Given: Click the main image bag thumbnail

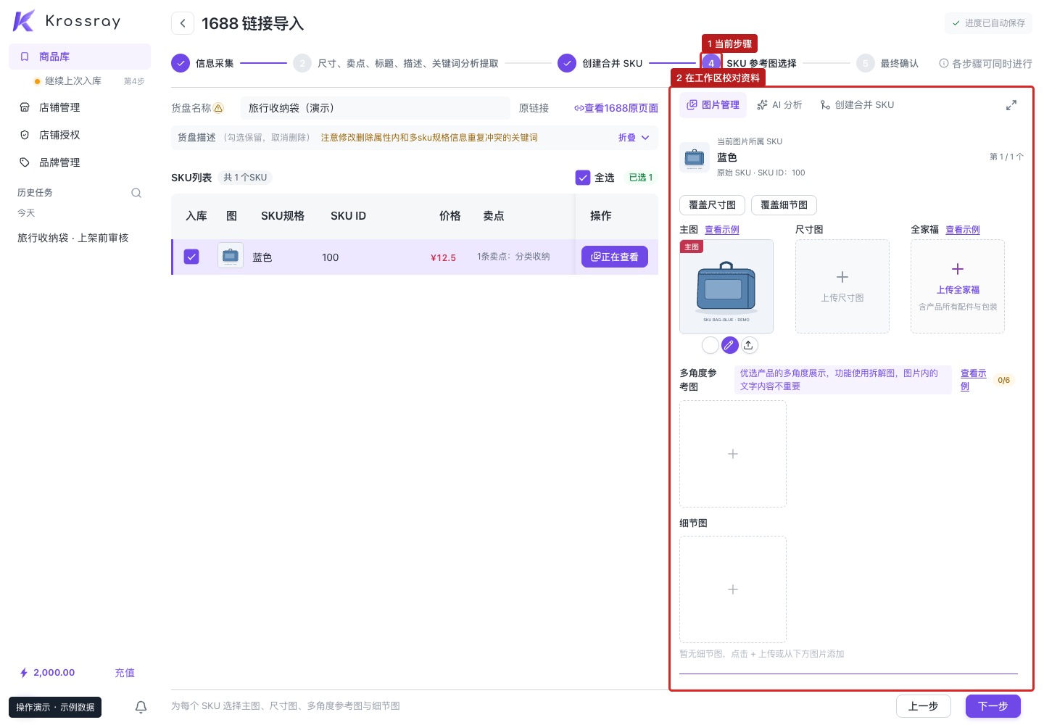Looking at the screenshot, I should [x=726, y=286].
